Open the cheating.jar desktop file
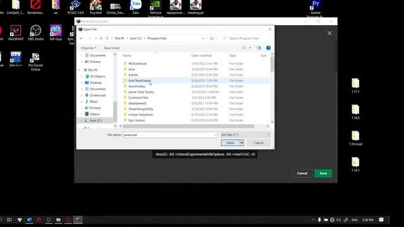Viewport: 404px width, 227px height. coord(196,7)
